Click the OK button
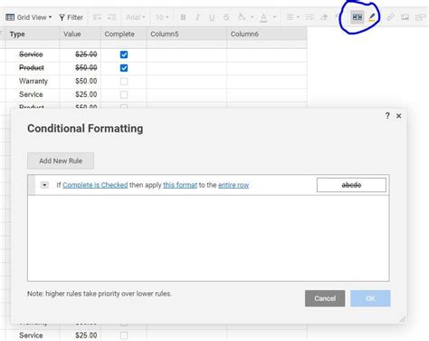 (x=370, y=298)
